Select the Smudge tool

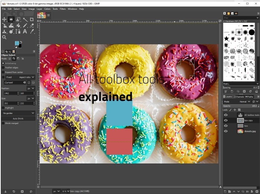point(11,31)
